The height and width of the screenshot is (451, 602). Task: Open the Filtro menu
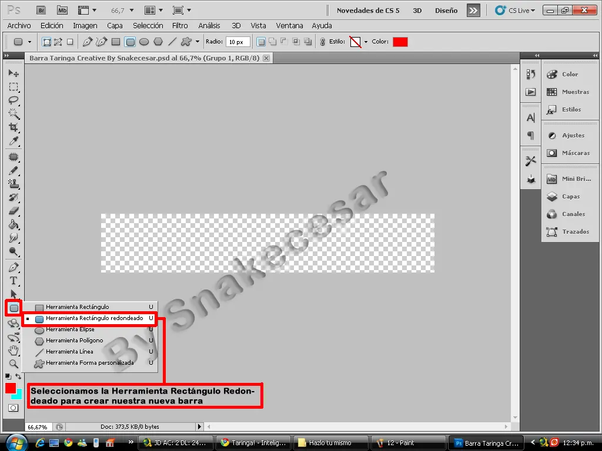coord(180,26)
